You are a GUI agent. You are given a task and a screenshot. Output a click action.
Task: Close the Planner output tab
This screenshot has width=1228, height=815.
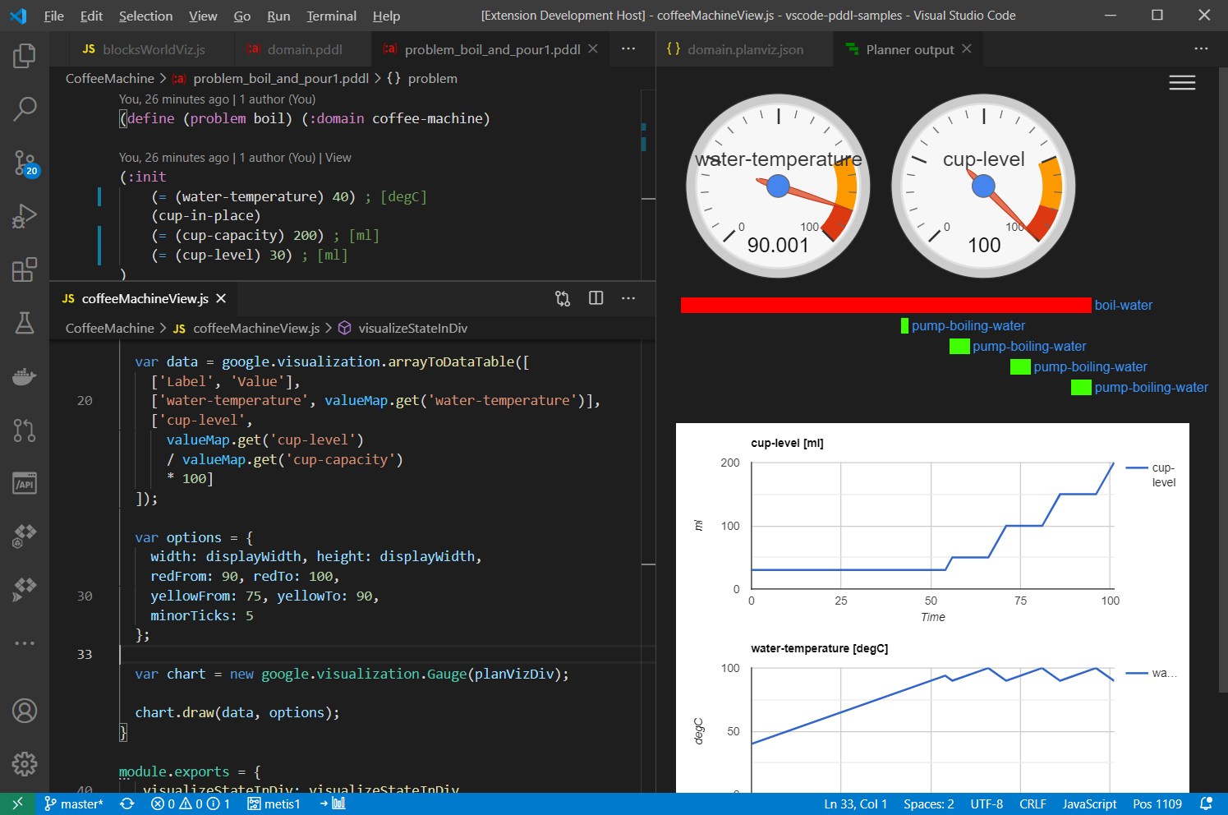[x=967, y=49]
